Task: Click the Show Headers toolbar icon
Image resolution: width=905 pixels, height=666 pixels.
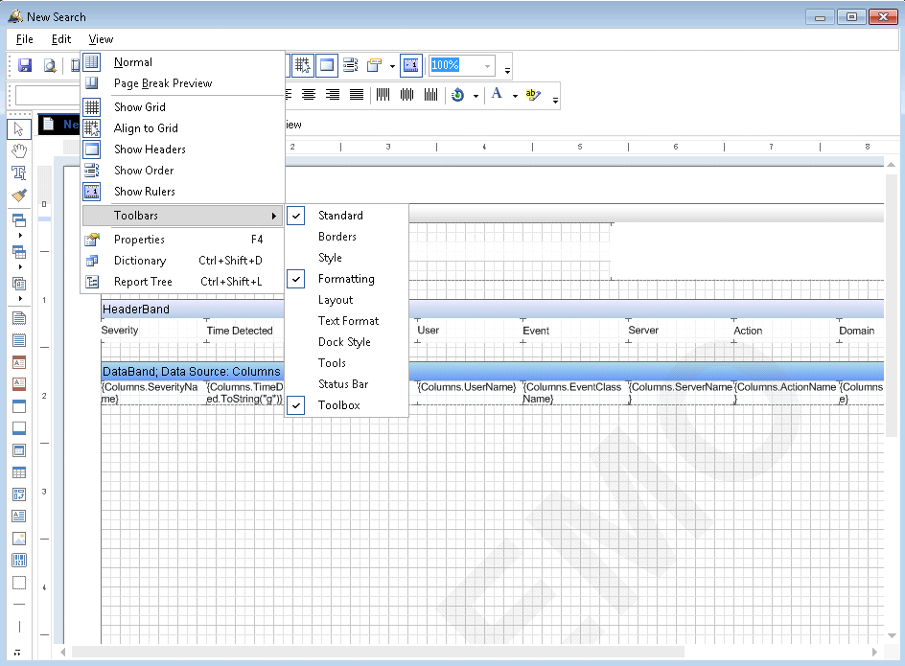Action: tap(327, 65)
